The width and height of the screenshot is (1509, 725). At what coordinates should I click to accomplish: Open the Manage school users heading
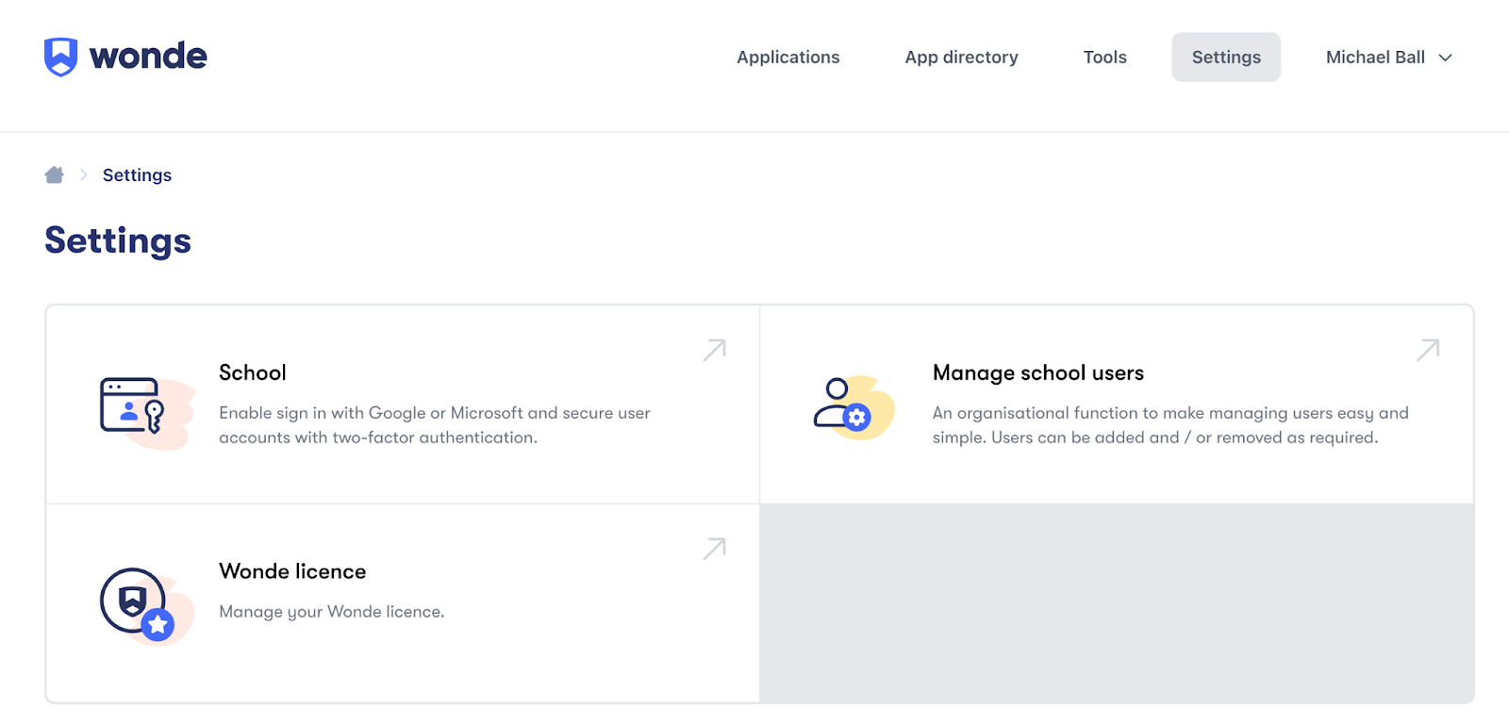tap(1037, 372)
